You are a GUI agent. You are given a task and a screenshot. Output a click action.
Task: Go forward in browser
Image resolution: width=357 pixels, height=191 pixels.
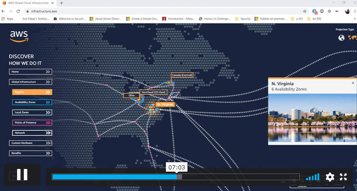[x=11, y=11]
